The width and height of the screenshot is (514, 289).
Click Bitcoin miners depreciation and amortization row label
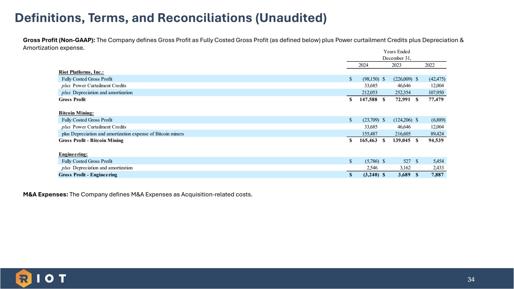tap(123, 134)
